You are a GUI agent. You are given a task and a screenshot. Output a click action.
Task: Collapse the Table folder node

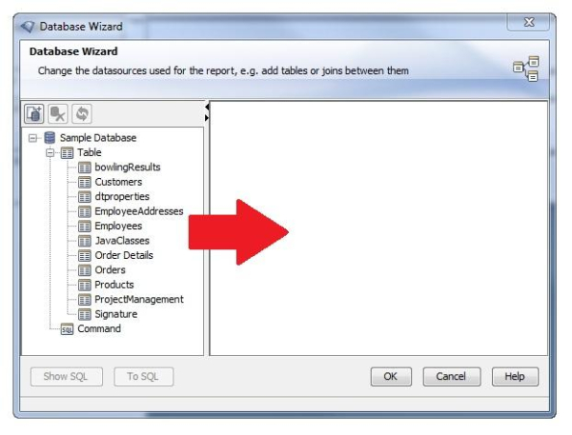click(x=51, y=152)
